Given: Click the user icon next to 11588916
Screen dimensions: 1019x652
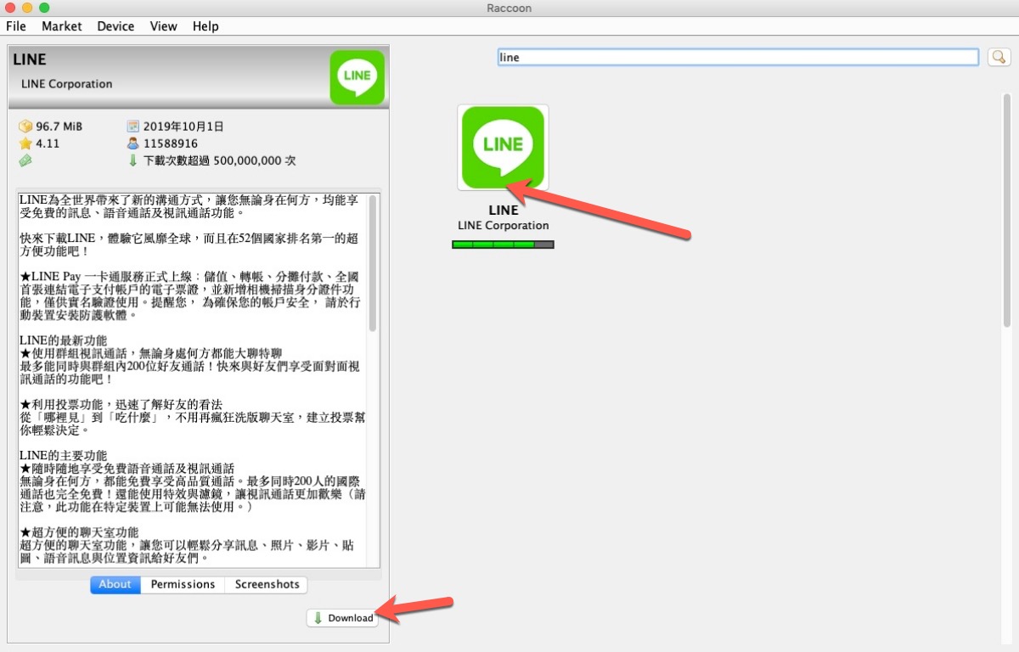Looking at the screenshot, I should point(132,143).
